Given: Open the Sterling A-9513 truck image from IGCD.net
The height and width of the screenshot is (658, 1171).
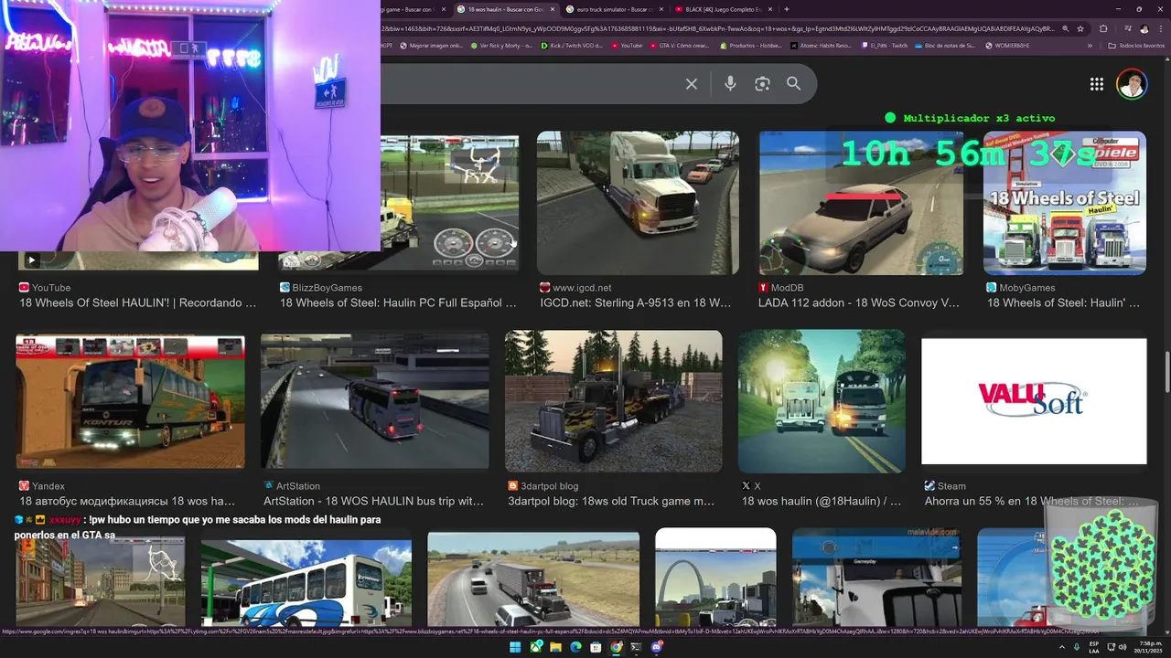Looking at the screenshot, I should pos(638,203).
